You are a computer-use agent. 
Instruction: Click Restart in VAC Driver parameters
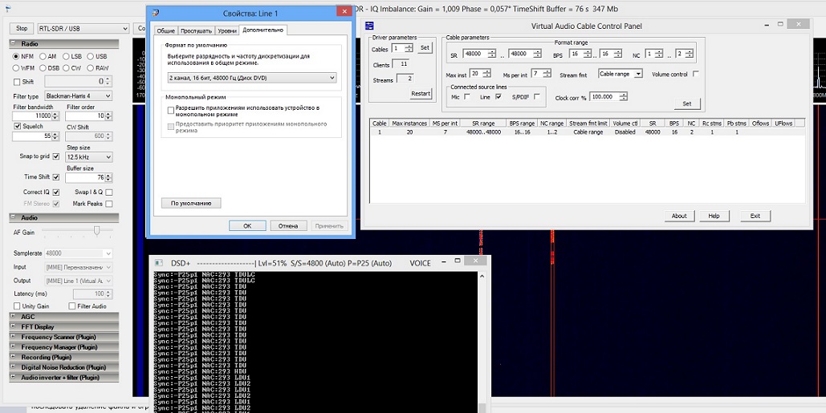[x=421, y=94]
